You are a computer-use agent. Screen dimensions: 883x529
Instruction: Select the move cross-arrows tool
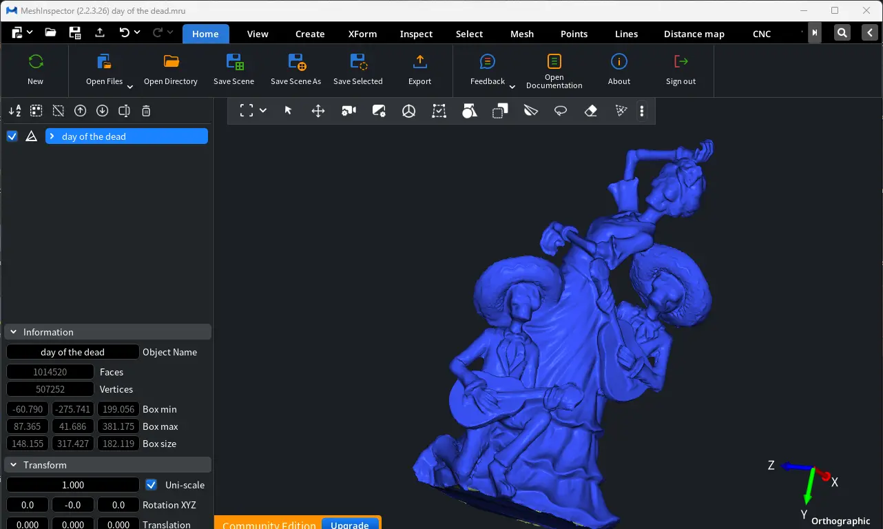(x=318, y=111)
